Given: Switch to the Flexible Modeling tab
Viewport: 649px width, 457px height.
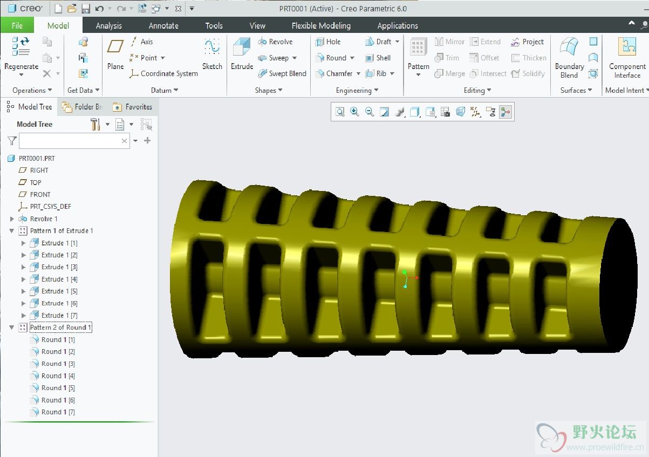Looking at the screenshot, I should tap(321, 25).
